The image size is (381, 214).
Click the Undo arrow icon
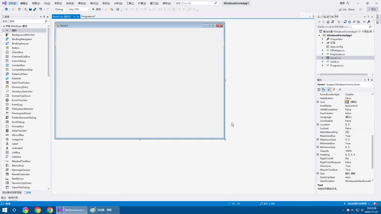(40, 9)
